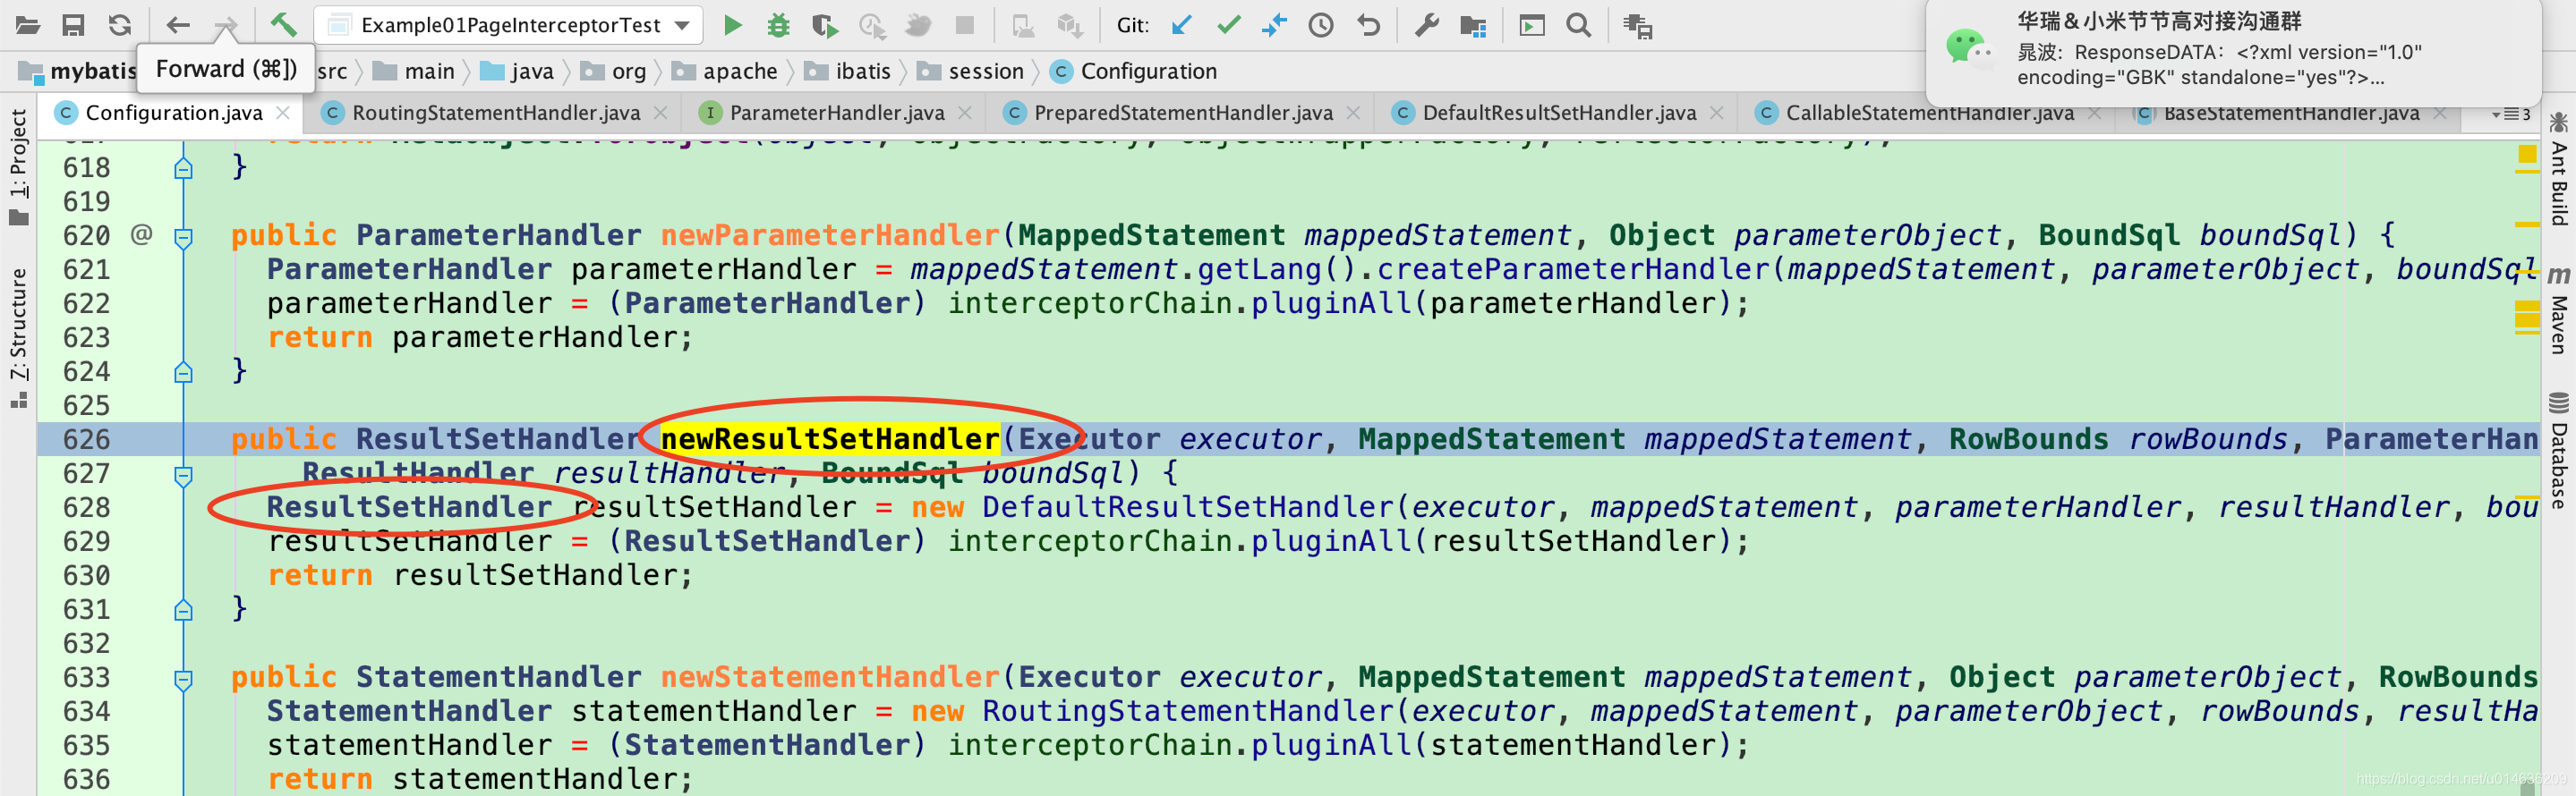Click the Git Update Project blue arrow
2576x796 pixels.
[1181, 25]
